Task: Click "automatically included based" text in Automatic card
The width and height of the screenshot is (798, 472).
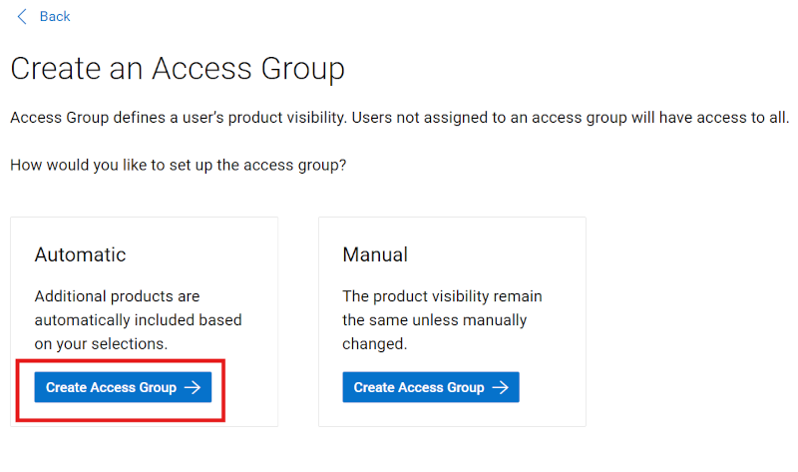Action: click(138, 320)
